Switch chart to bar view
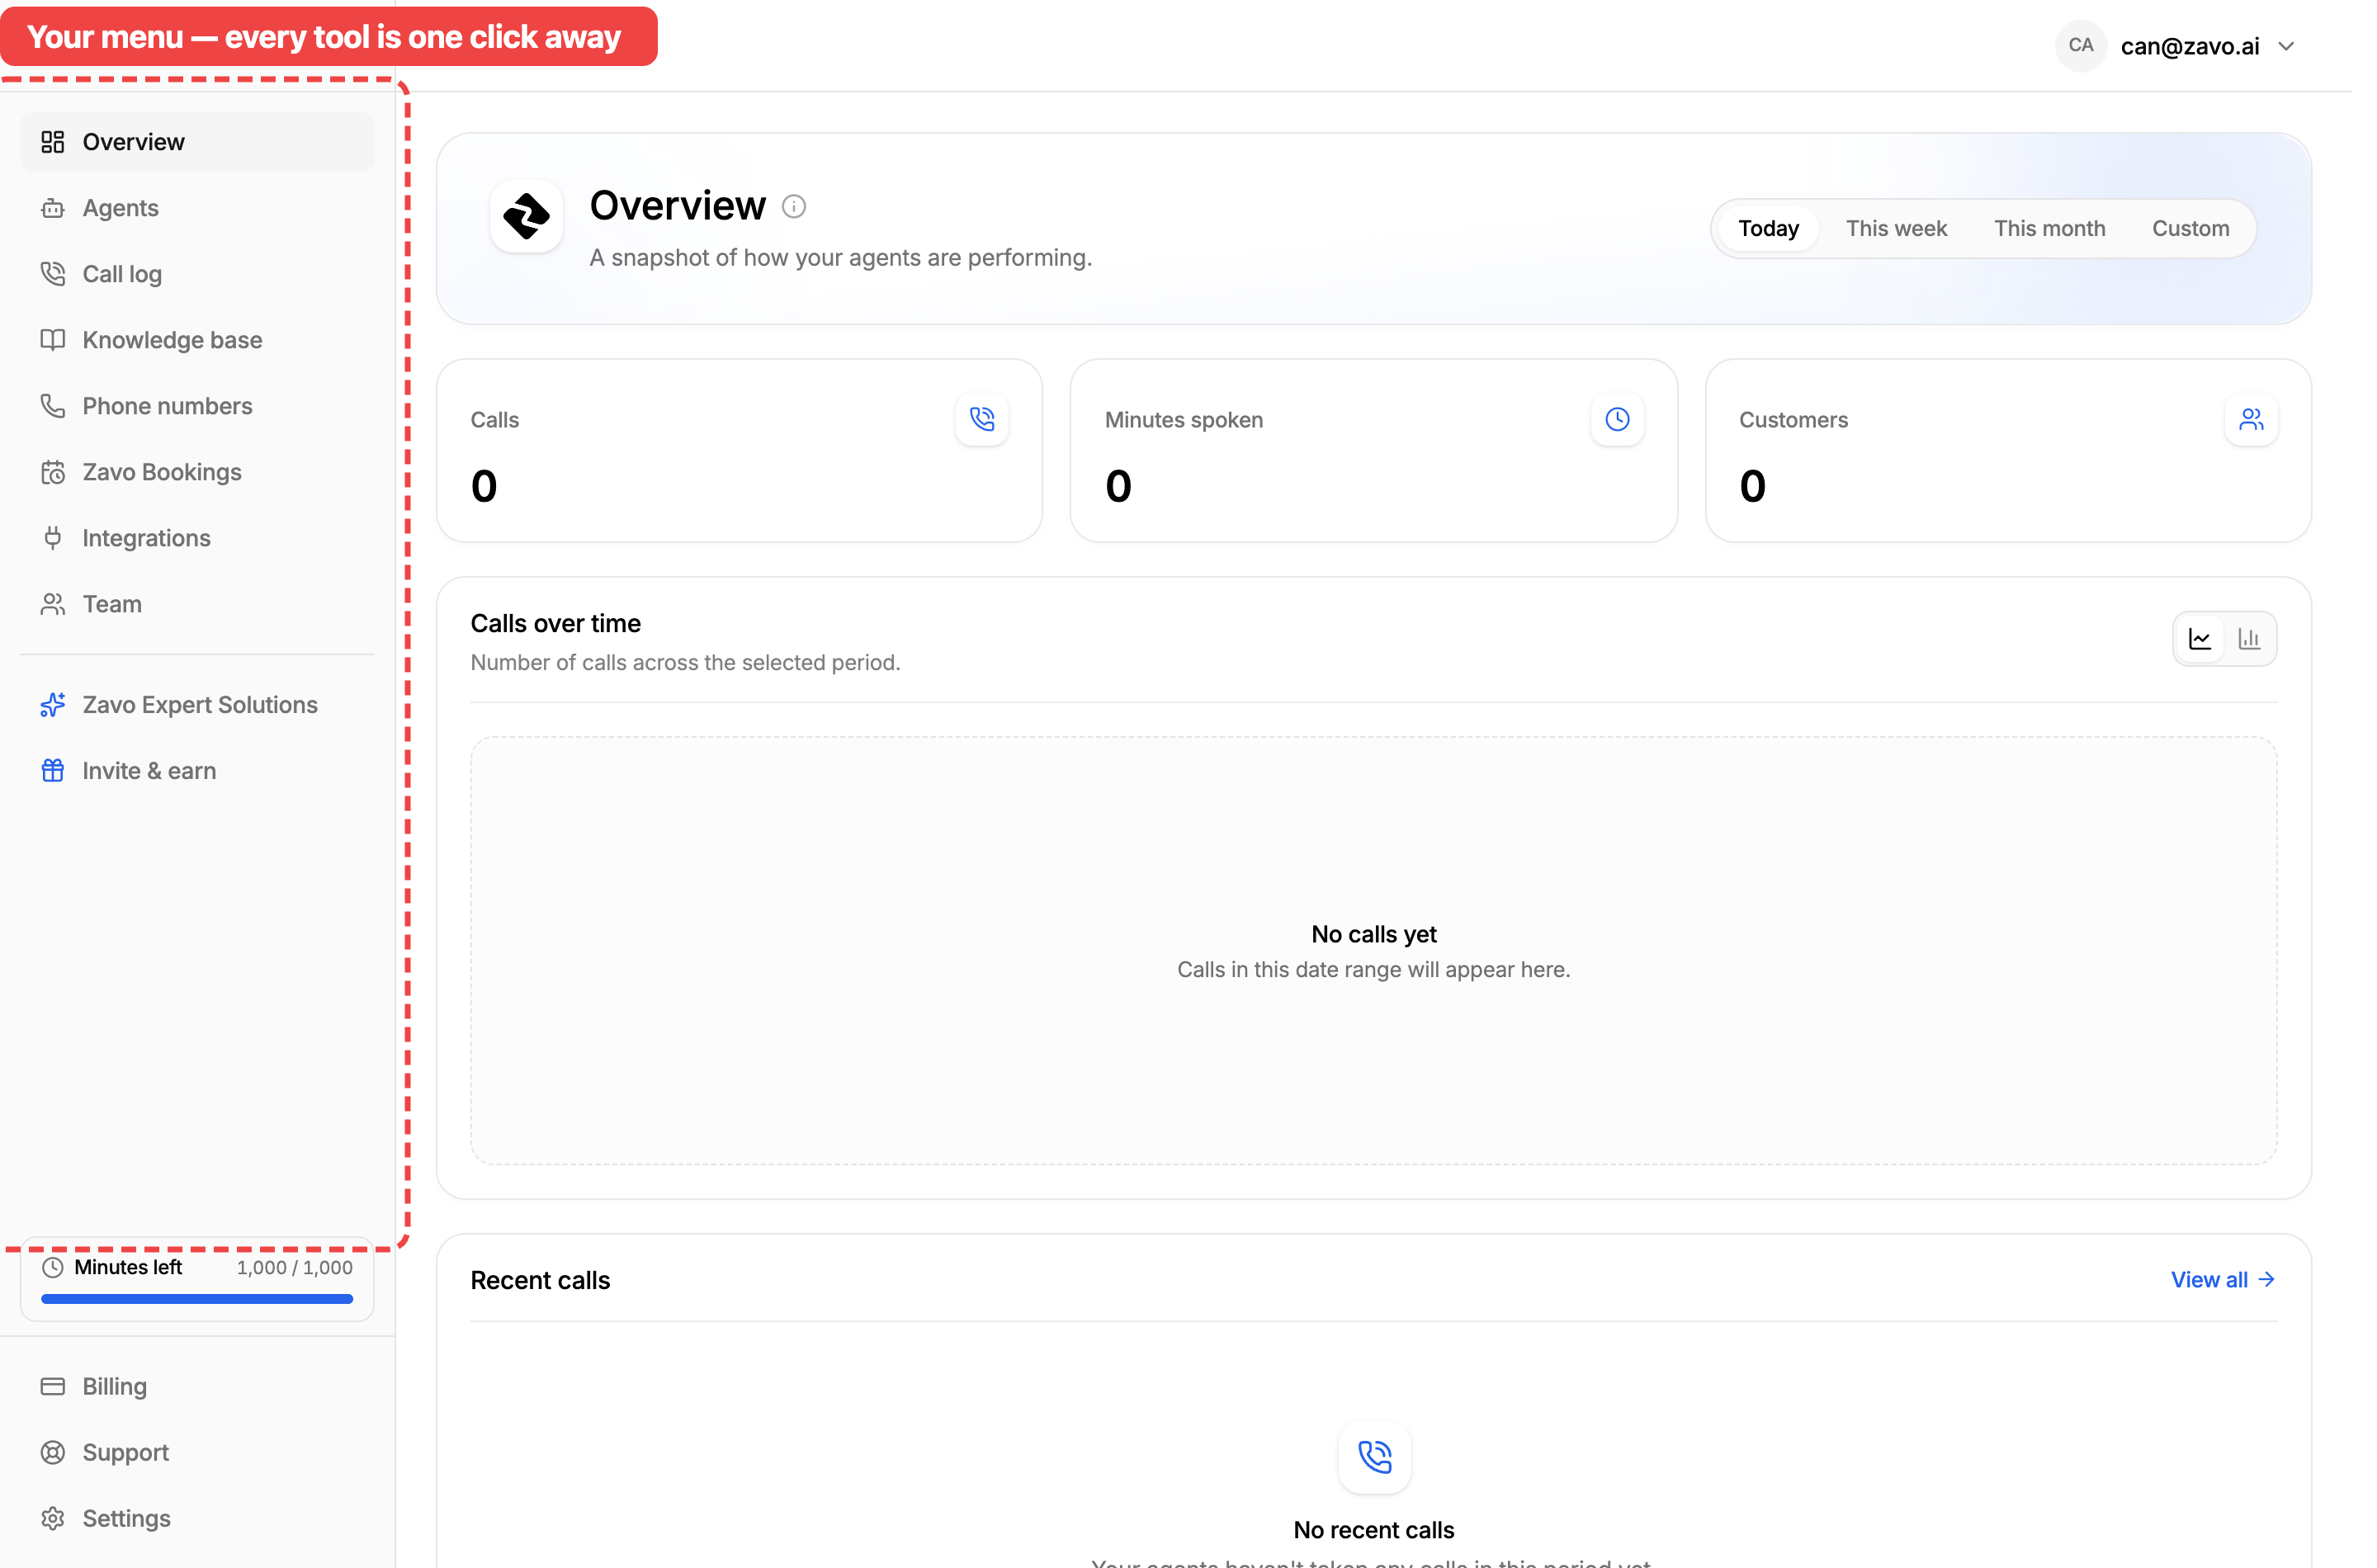This screenshot has height=1568, width=2377. click(2249, 639)
